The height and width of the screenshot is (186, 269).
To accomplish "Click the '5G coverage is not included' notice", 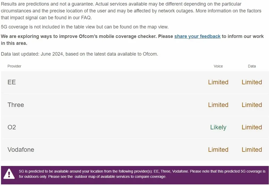I will click(85, 27).
